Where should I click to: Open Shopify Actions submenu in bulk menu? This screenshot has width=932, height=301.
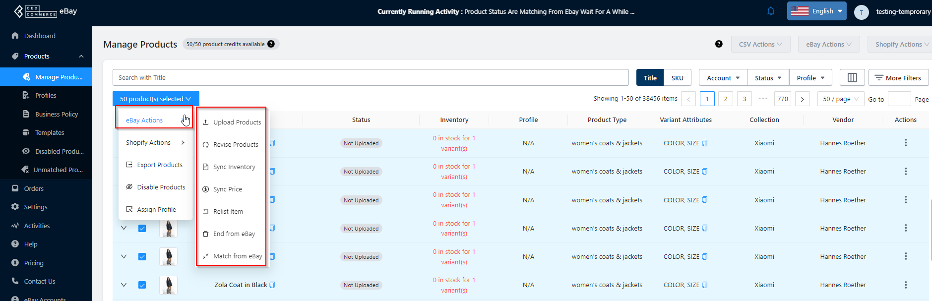(x=155, y=142)
